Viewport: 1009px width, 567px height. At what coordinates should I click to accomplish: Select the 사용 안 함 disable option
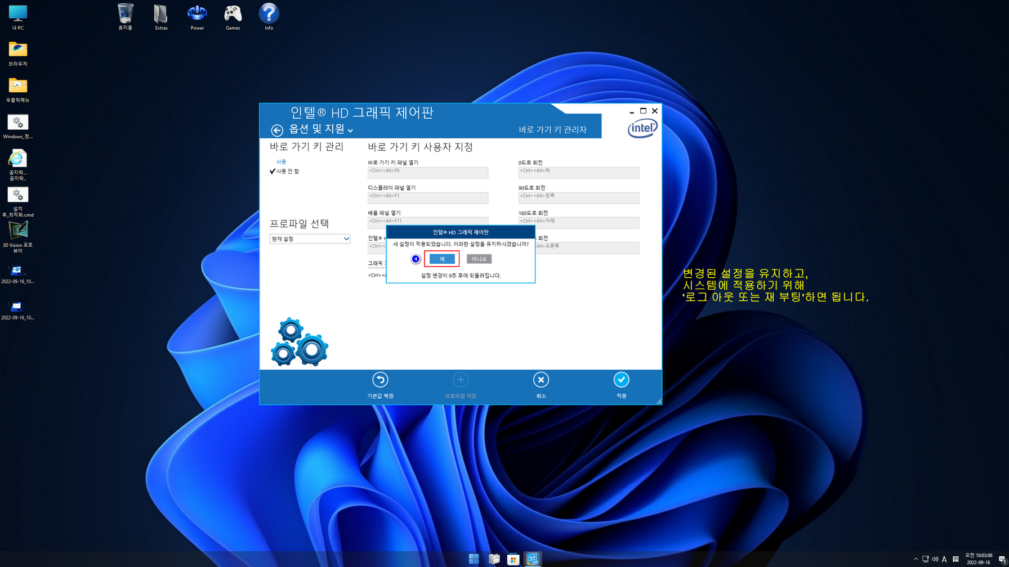pyautogui.click(x=287, y=171)
